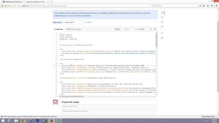The height and width of the screenshot is (123, 219).
Task: Open the No wrap line mode dropdown
Action: [x=145, y=29]
